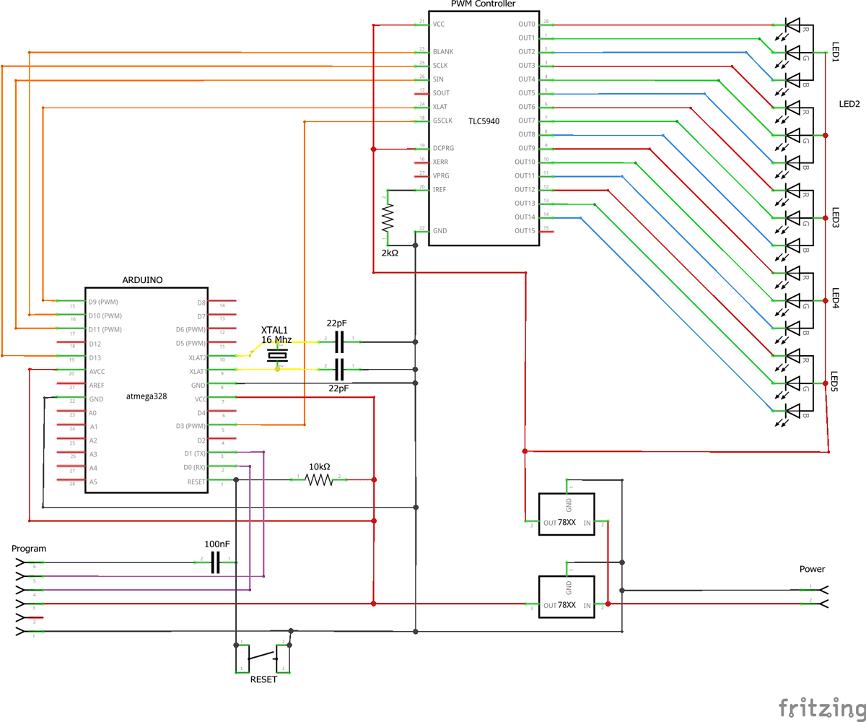Viewport: 866px width, 722px height.
Task: Select the upper 78XX voltage regulator
Action: point(566,514)
